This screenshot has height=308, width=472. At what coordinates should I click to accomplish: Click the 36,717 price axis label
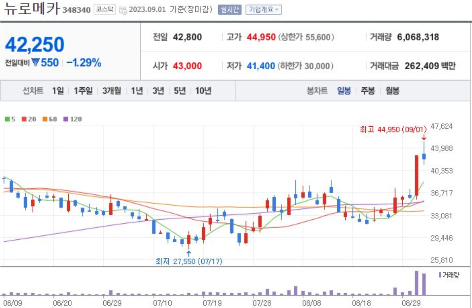tap(442, 193)
